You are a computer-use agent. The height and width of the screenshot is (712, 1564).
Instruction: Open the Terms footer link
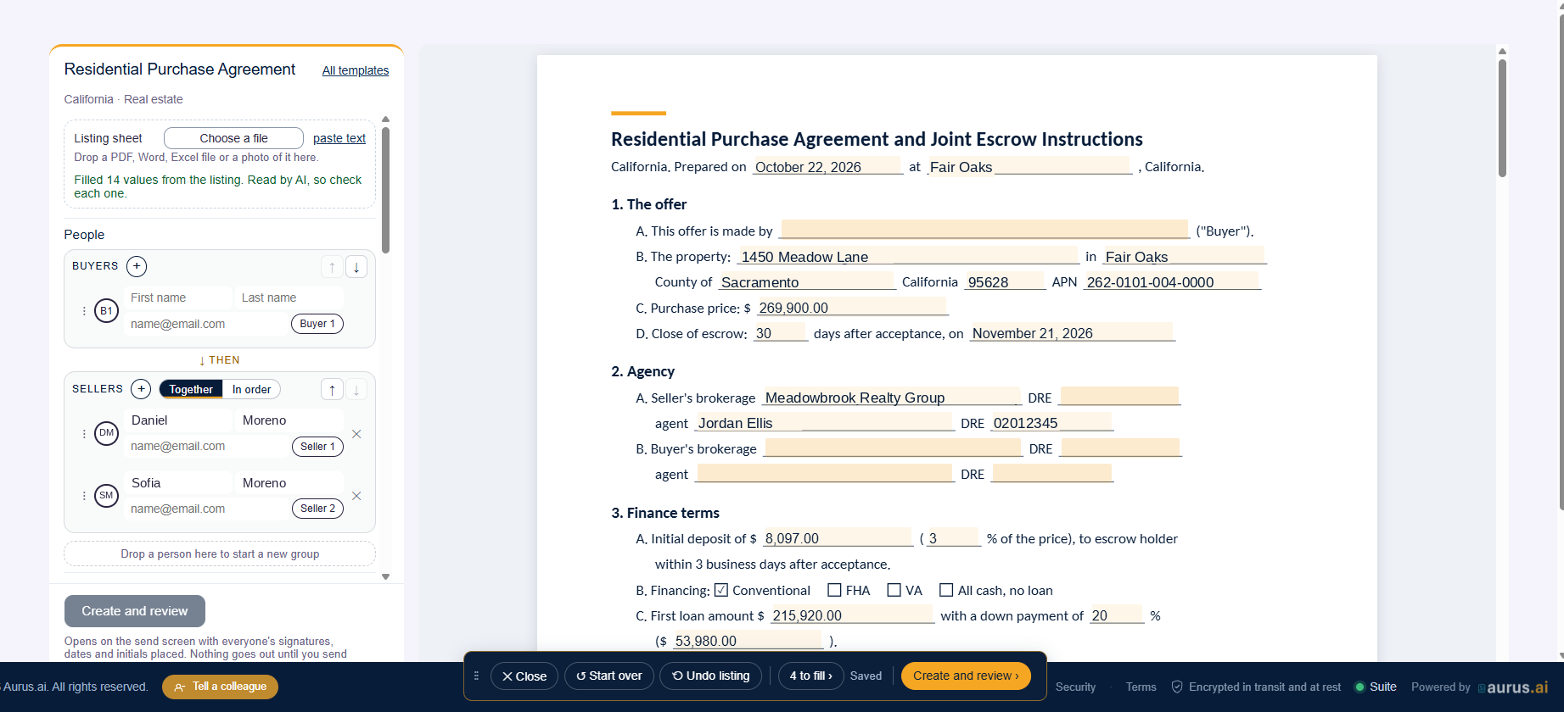click(1141, 687)
